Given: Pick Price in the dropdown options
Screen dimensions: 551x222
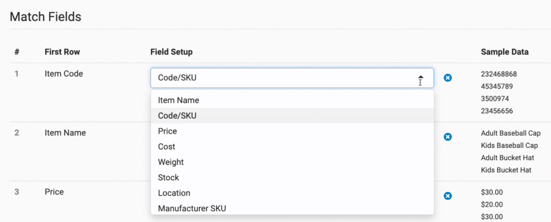Looking at the screenshot, I should click(292, 131).
